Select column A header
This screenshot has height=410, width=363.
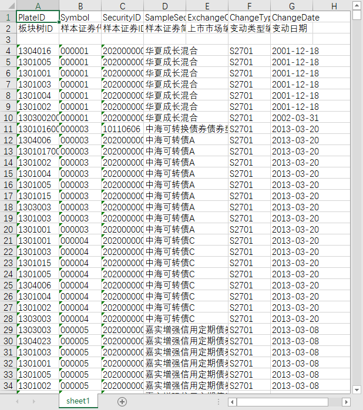click(x=38, y=6)
